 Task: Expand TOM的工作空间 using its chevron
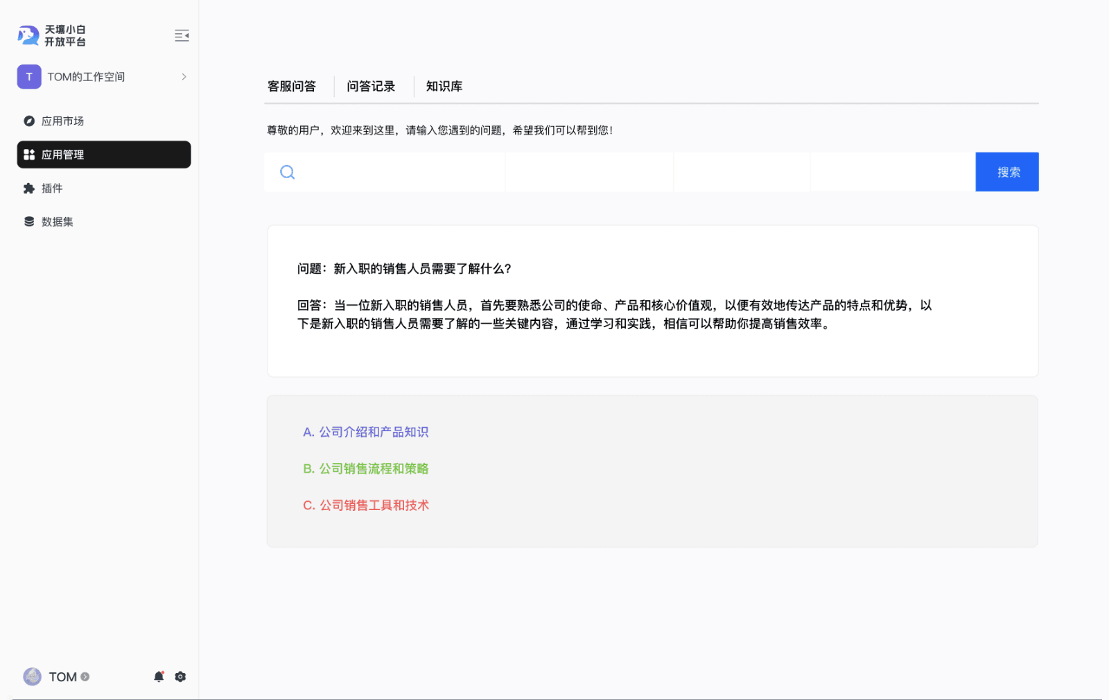[x=184, y=76]
